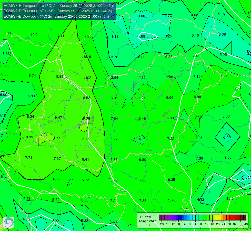Image resolution: width=251 pixels, height=231 pixels.
Task: Click the isobar label '1013'
Action: [x=239, y=86]
